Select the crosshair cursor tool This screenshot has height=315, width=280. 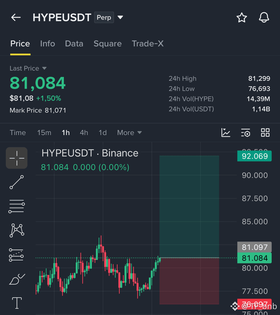[17, 158]
